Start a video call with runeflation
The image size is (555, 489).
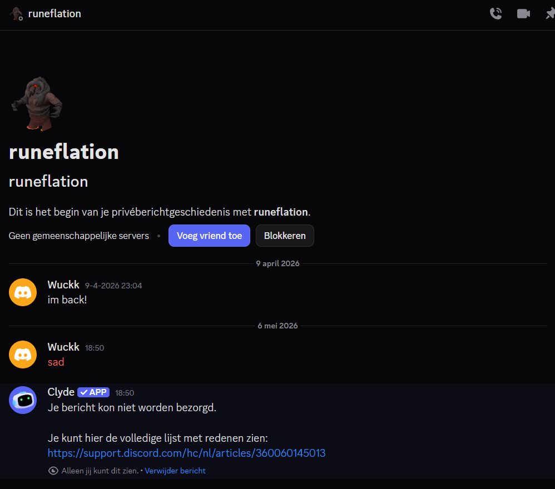(523, 13)
